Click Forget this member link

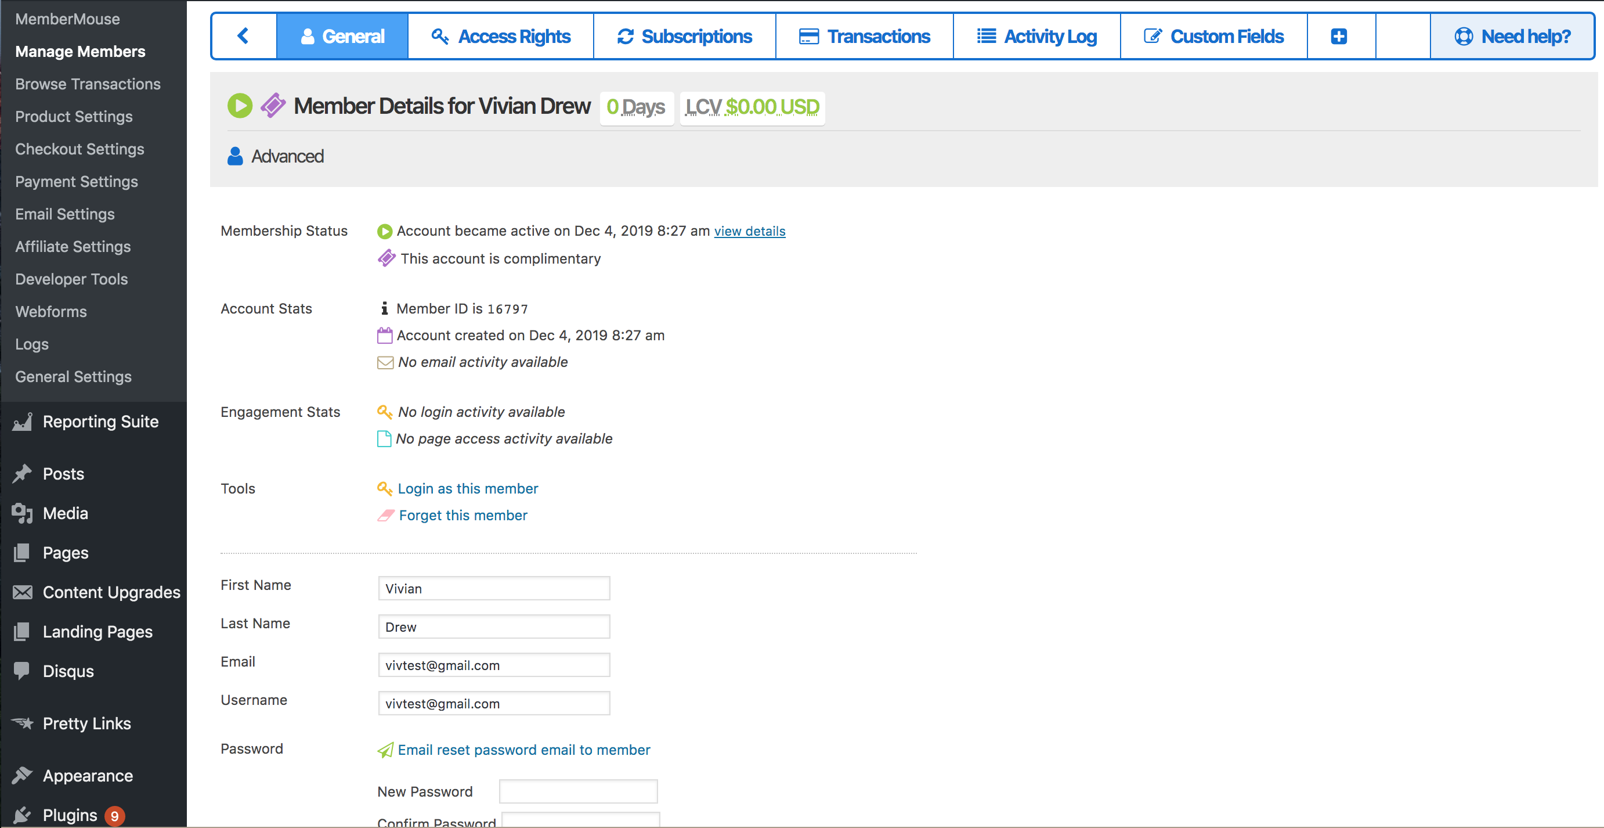pos(463,515)
